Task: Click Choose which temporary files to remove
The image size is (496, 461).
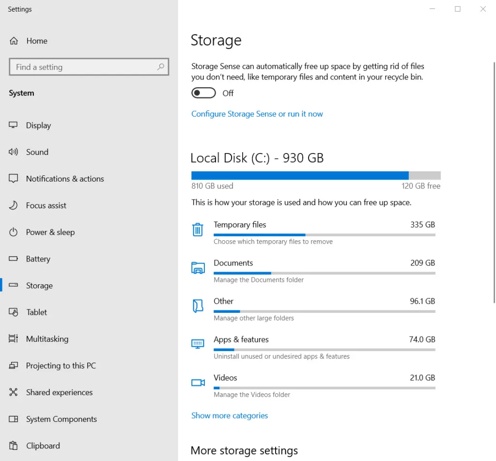Action: [x=273, y=242]
